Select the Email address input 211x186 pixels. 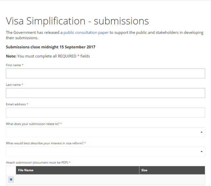[105, 112]
